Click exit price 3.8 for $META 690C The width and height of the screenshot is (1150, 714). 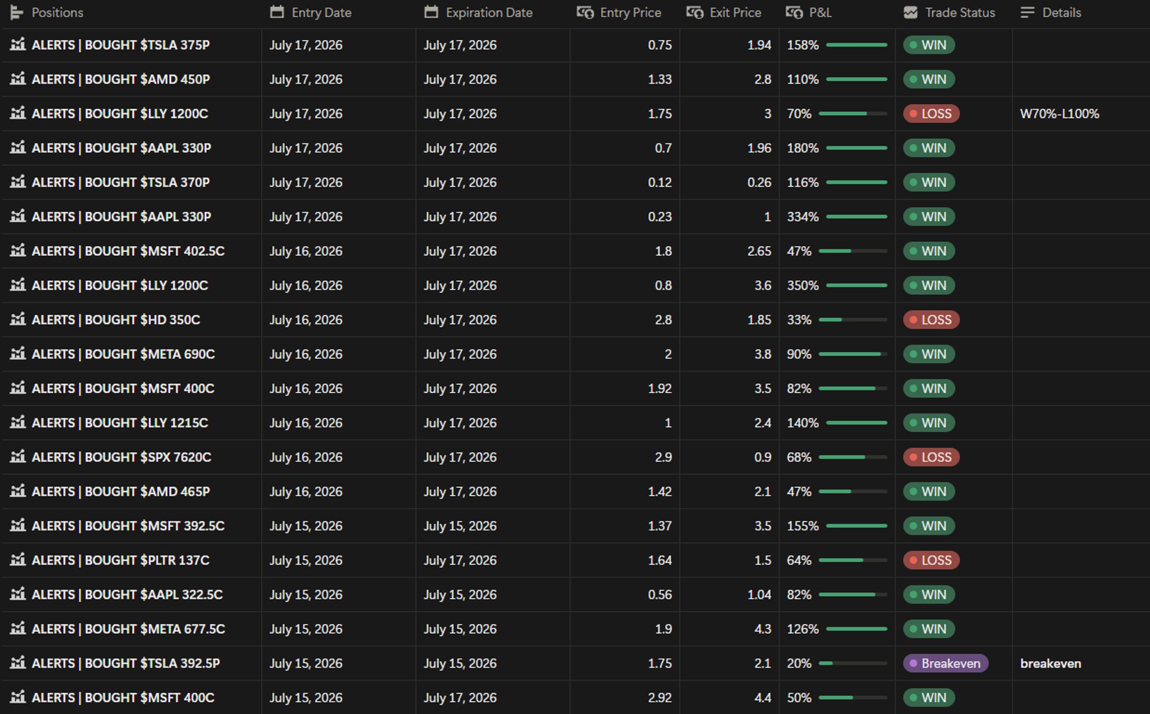pos(763,354)
